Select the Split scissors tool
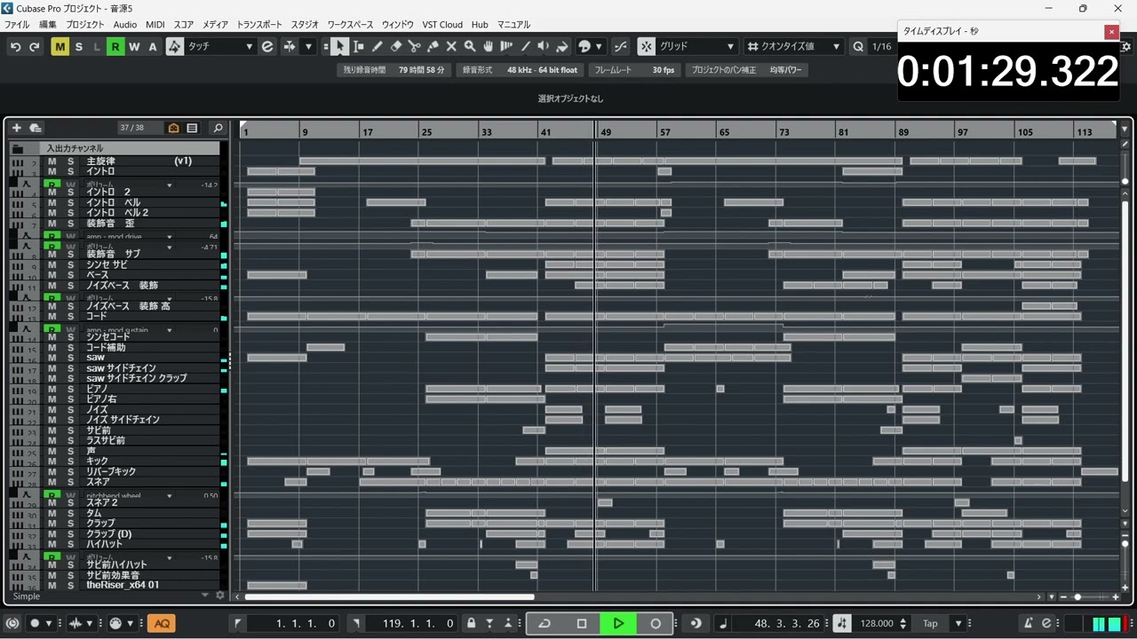Image resolution: width=1137 pixels, height=639 pixels. [x=414, y=46]
